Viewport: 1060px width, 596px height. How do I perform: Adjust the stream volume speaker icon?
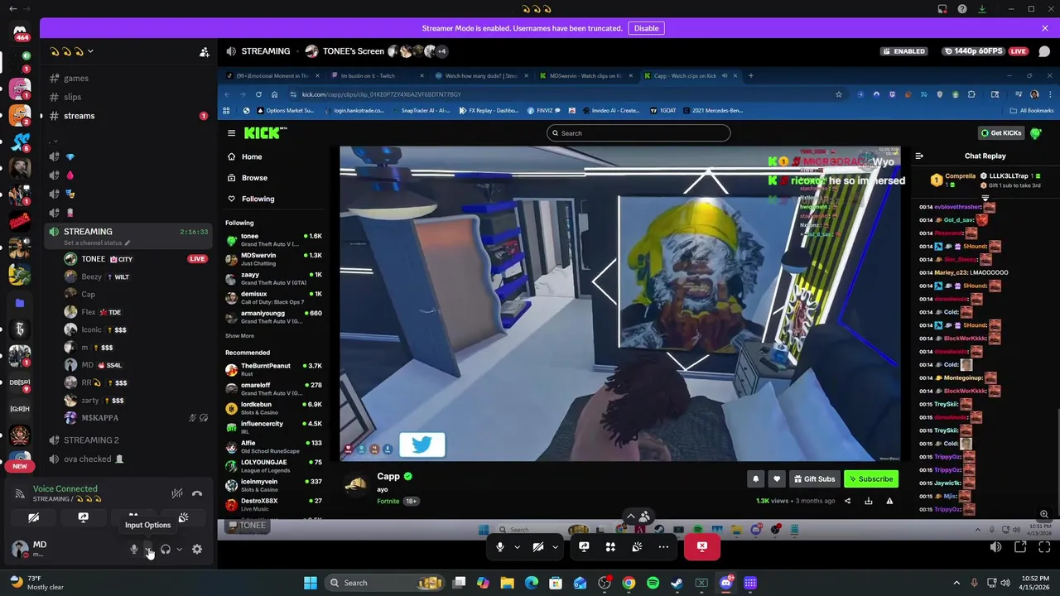click(x=996, y=547)
